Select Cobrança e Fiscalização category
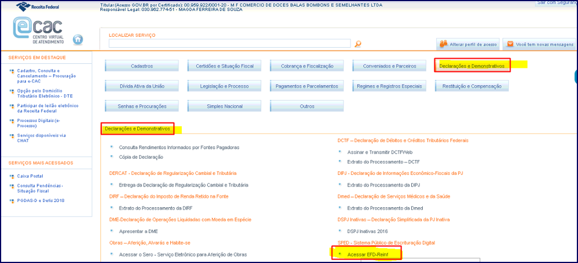 pos(307,66)
